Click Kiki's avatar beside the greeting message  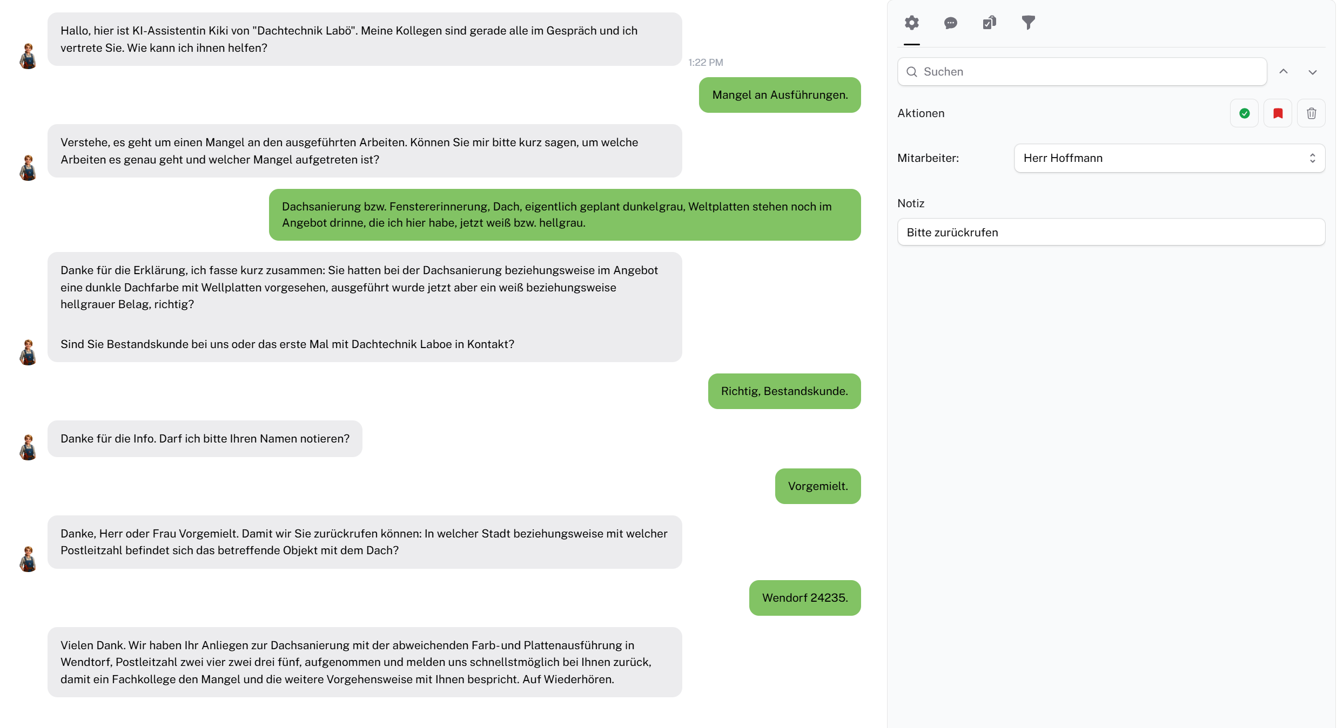(x=28, y=56)
